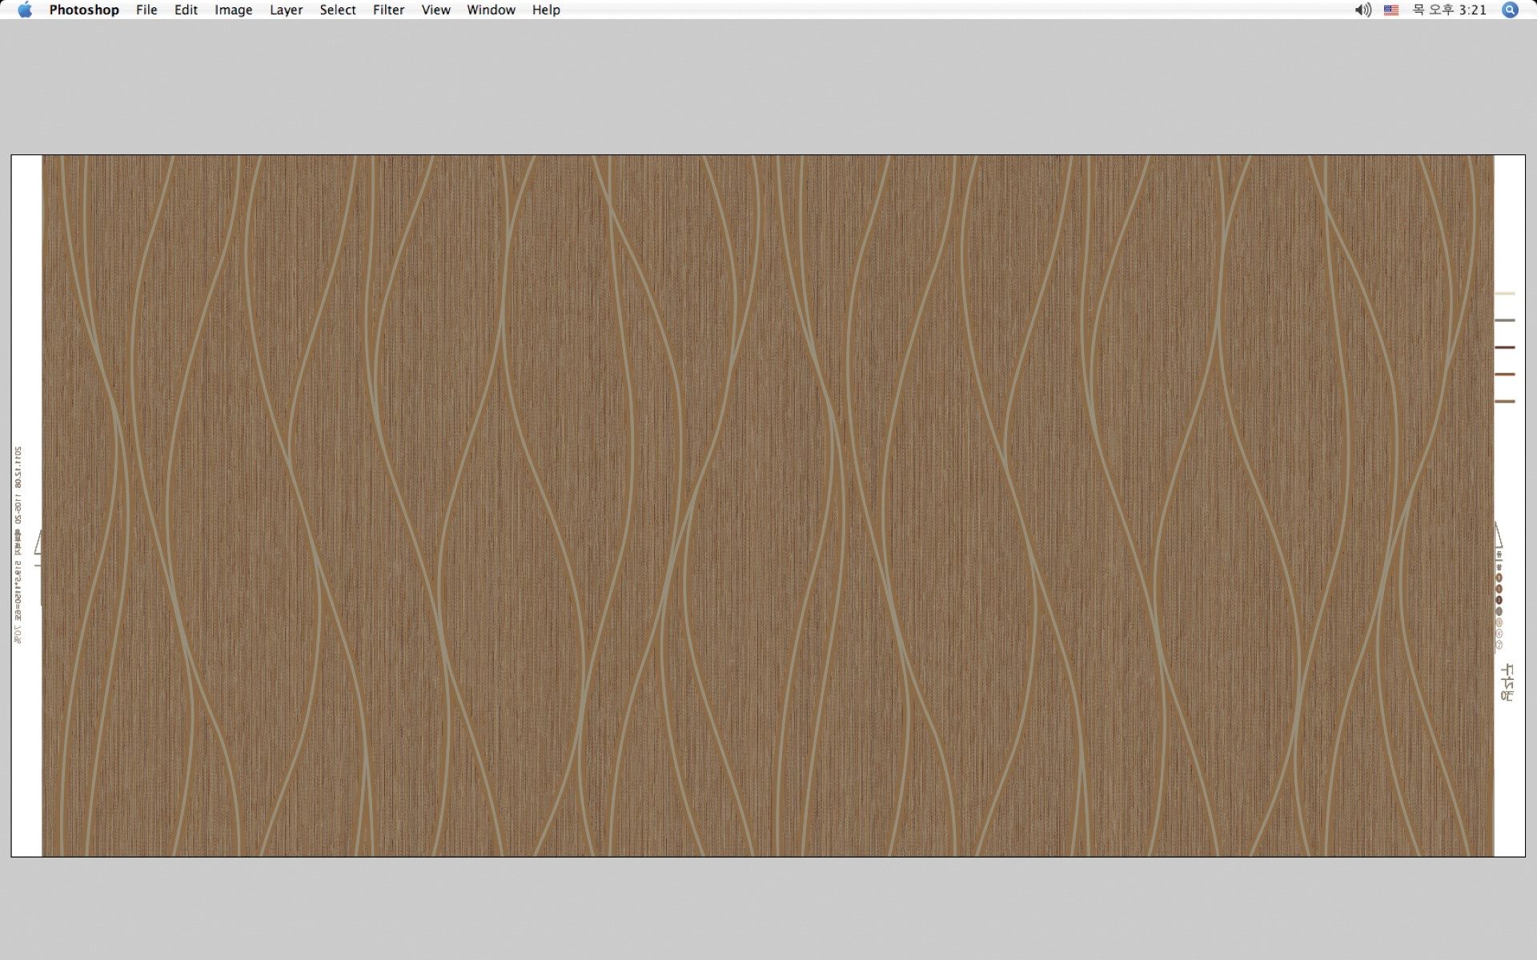Viewport: 1537px width, 960px height.
Task: Open the Filter menu
Action: coord(388,10)
